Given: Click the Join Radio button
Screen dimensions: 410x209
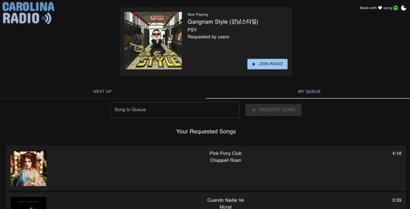Looking at the screenshot, I should pyautogui.click(x=267, y=64).
